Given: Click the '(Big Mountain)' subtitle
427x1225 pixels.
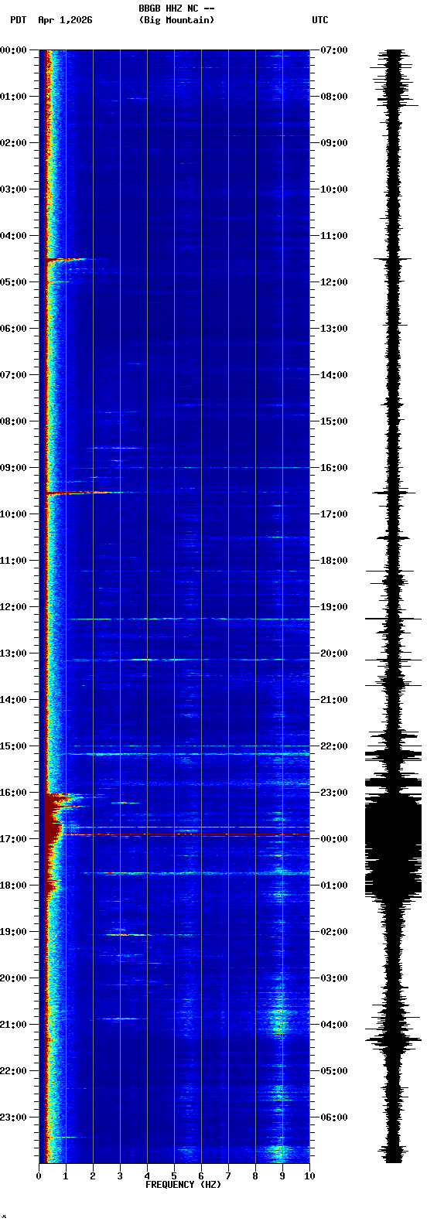Looking at the screenshot, I should [x=176, y=20].
